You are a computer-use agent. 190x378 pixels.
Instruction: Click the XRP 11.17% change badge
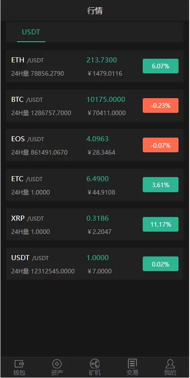(x=161, y=224)
